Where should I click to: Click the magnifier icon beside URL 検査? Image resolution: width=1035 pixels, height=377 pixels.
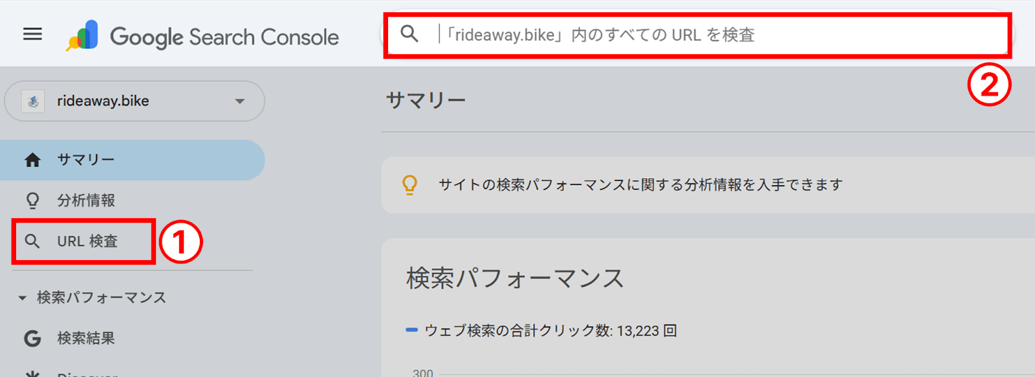click(32, 241)
